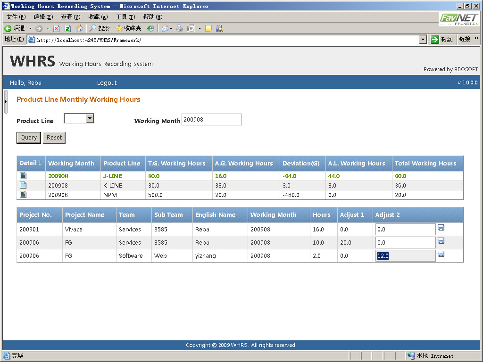Click the Working Month input field
Viewport: 483px width, 362px height.
[x=212, y=119]
